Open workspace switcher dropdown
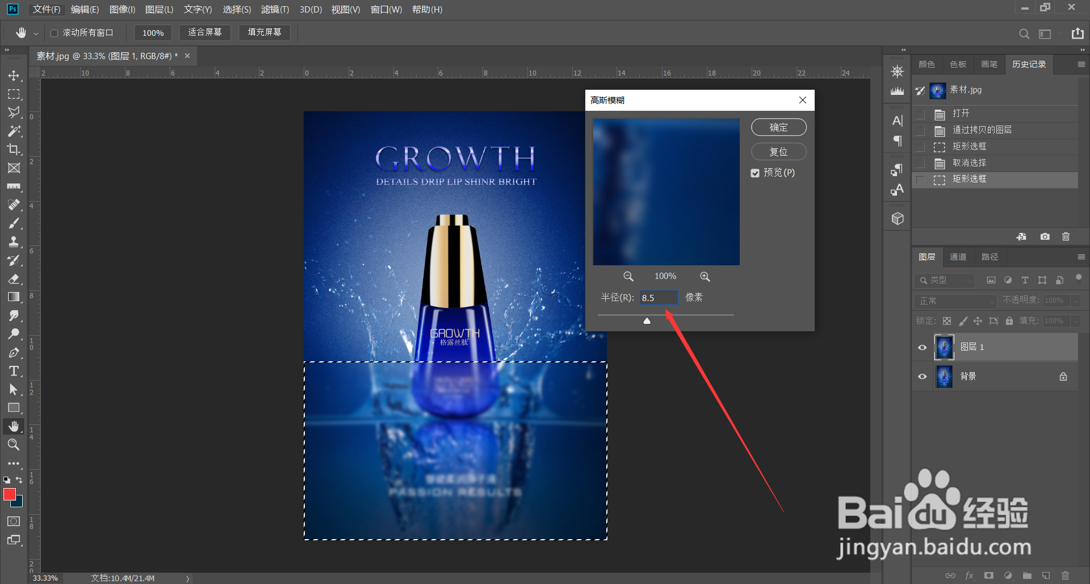1090x584 pixels. [x=1047, y=34]
